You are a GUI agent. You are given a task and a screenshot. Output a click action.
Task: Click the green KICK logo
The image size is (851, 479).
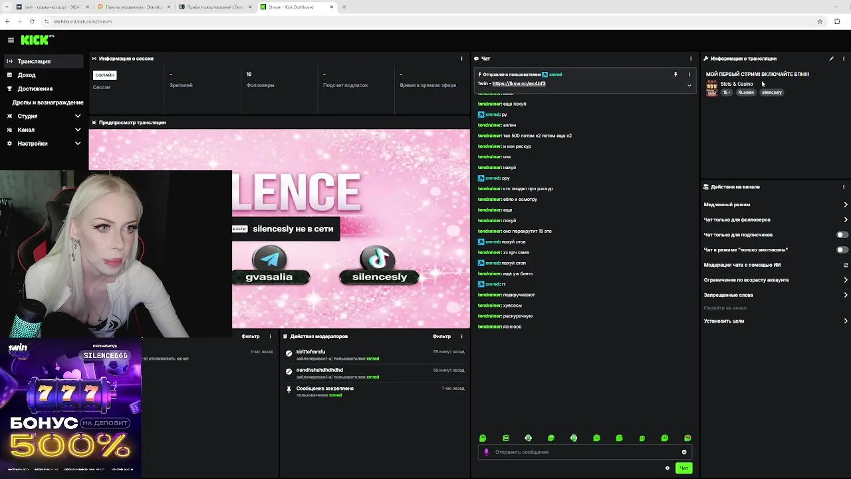coord(35,40)
